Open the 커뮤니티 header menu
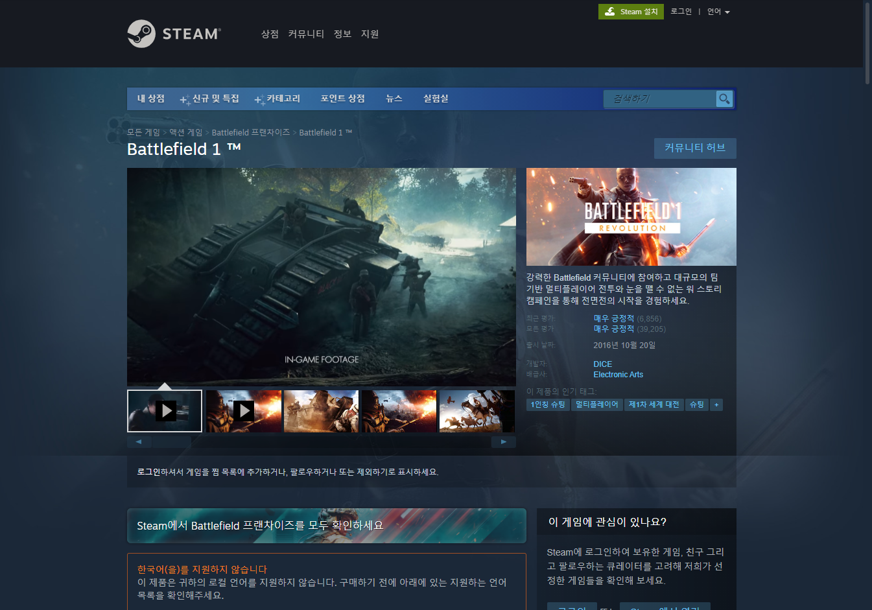 [x=306, y=34]
